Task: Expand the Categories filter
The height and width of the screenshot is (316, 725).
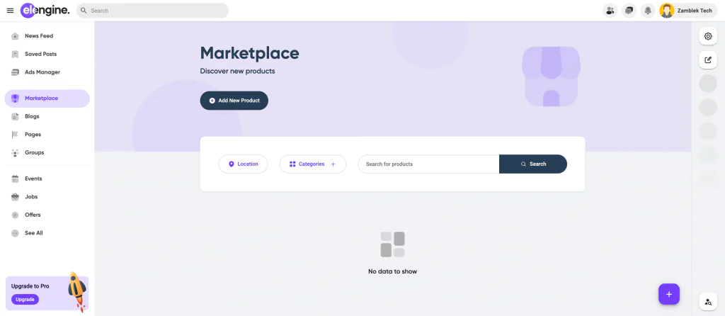Action: (x=312, y=164)
